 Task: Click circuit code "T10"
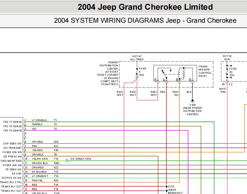tap(56, 159)
